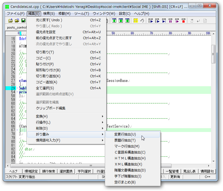Choose クリップボード編集
This screenshot has width=223, height=191.
tap(66, 108)
